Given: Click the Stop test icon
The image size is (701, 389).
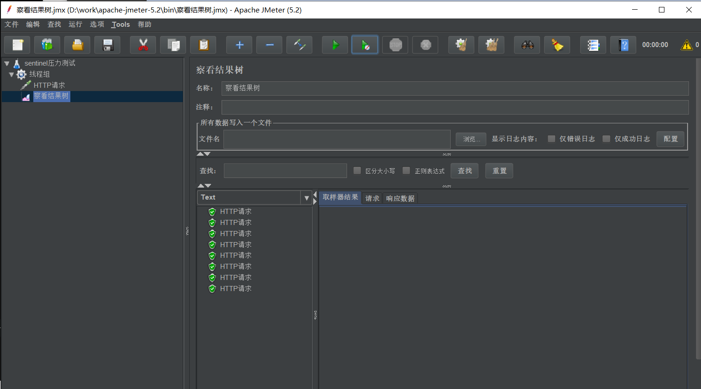Looking at the screenshot, I should pyautogui.click(x=395, y=45).
